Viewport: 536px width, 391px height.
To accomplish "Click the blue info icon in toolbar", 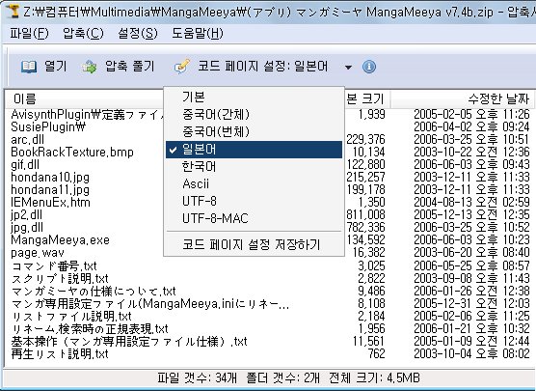I will [x=369, y=66].
